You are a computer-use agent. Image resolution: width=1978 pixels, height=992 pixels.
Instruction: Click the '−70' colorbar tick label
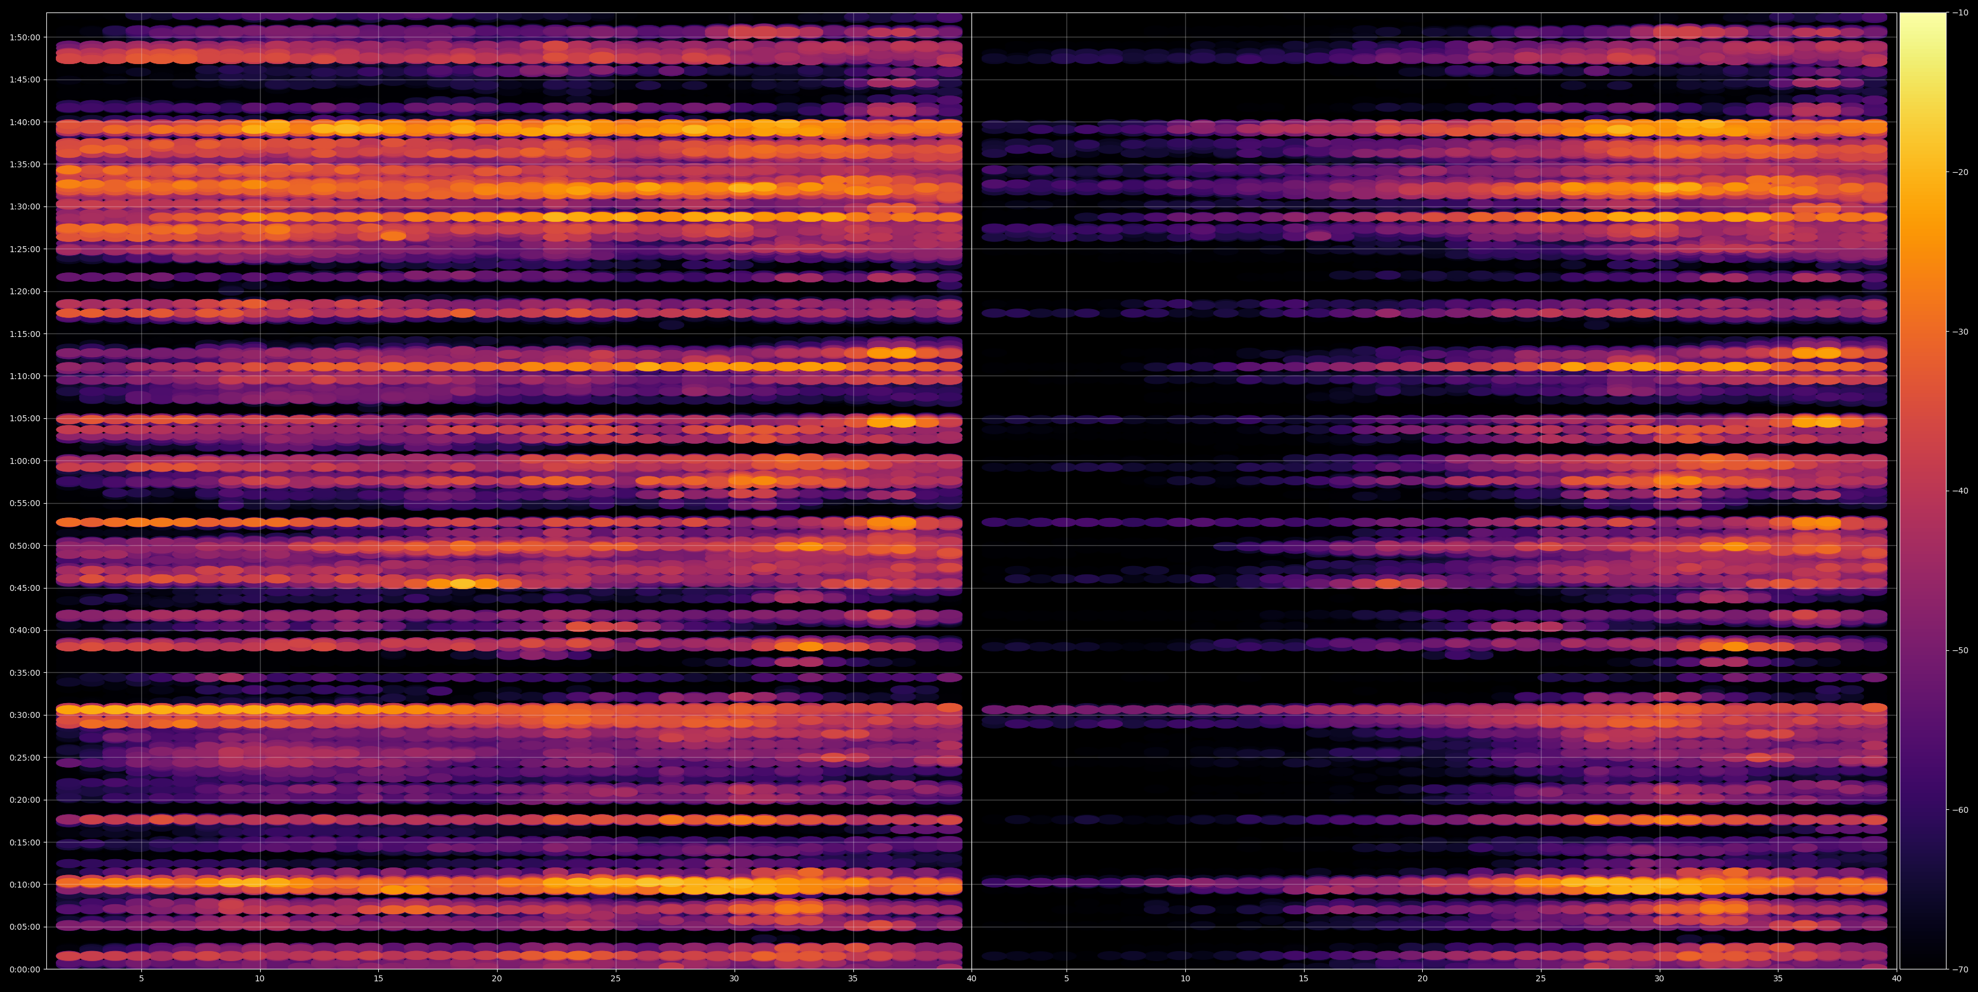(x=1960, y=969)
